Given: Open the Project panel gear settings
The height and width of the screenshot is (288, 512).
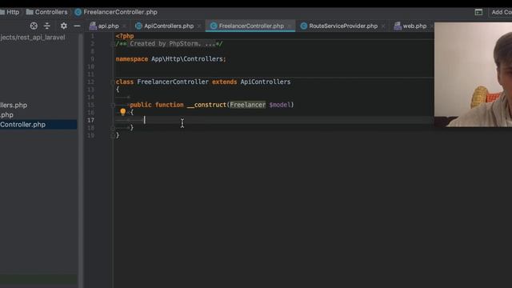Looking at the screenshot, I should pos(64,26).
